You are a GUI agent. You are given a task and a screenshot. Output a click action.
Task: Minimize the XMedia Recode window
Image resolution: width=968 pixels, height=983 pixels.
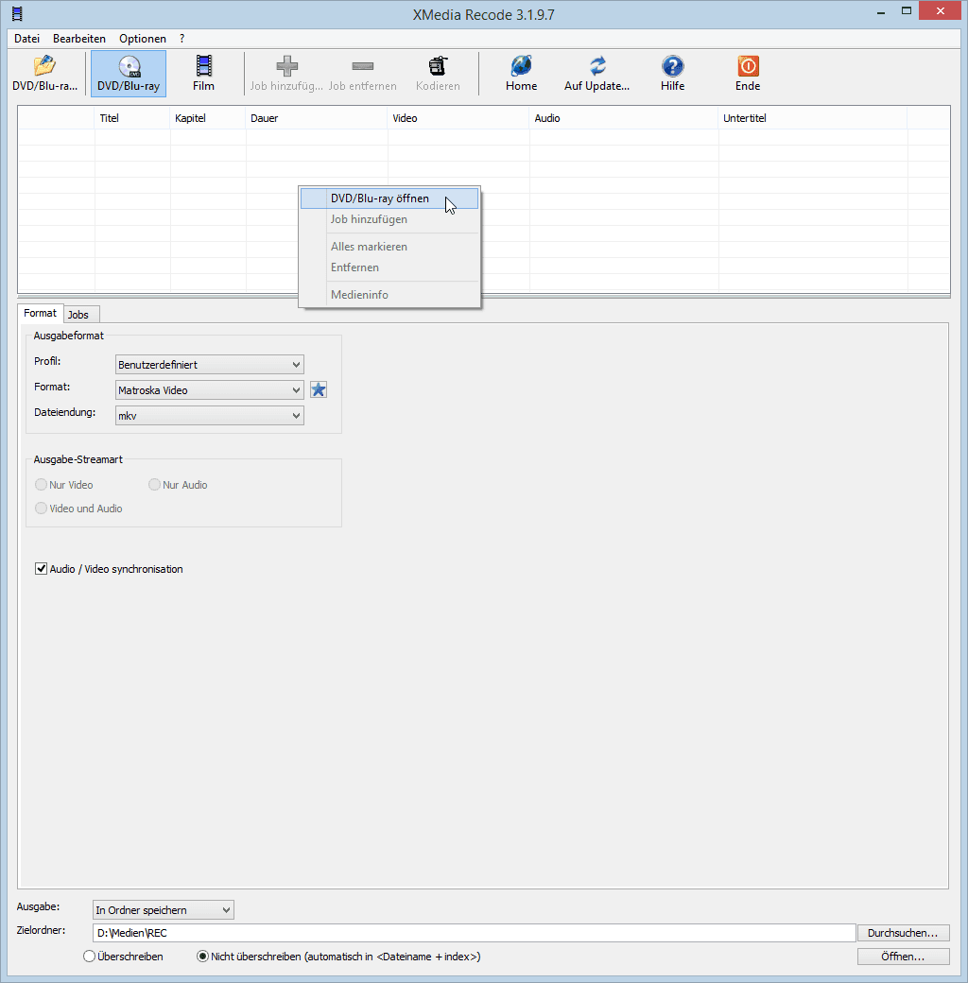click(x=881, y=12)
